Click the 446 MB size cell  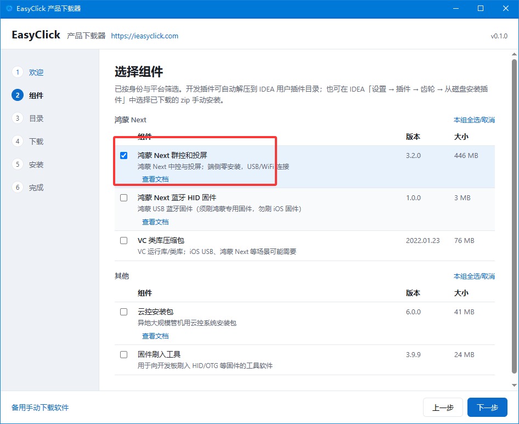pos(466,156)
